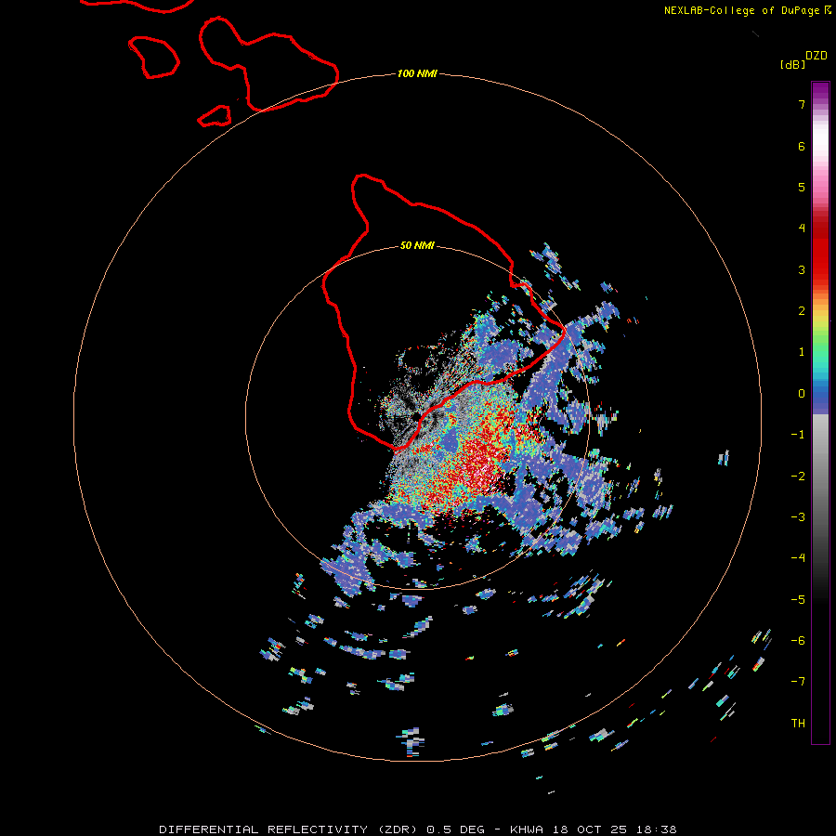
Task: Click the 0.5 DEG elevation text
Action: (x=456, y=829)
